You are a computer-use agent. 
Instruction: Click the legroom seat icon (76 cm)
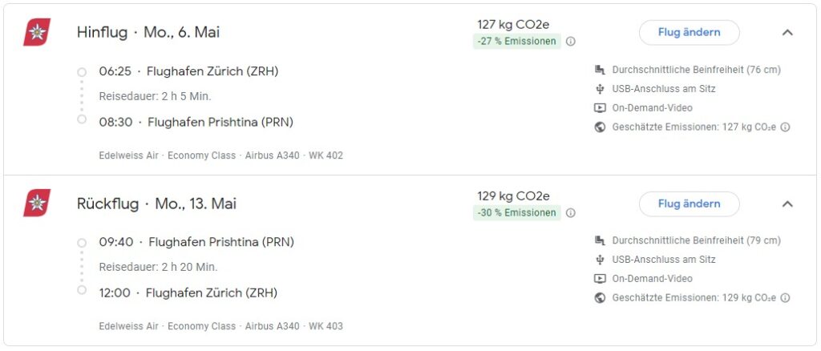click(600, 70)
